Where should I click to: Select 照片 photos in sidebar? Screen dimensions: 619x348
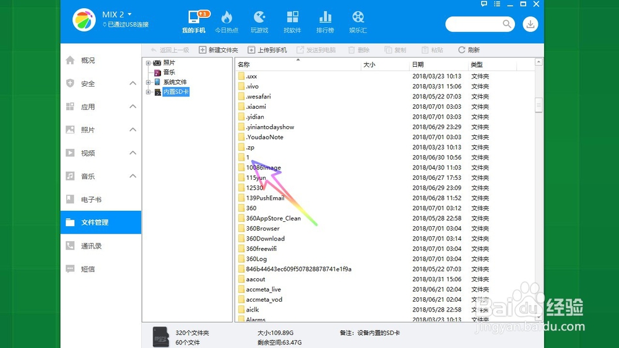[x=88, y=130]
